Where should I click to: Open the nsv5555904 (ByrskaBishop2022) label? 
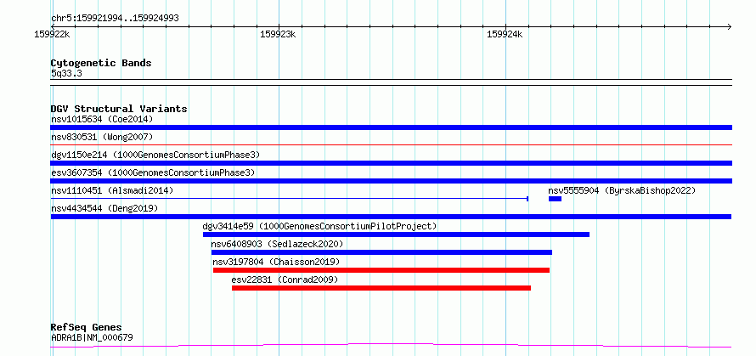(622, 190)
